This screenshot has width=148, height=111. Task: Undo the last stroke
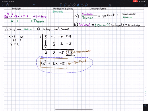click(x=34, y=5)
